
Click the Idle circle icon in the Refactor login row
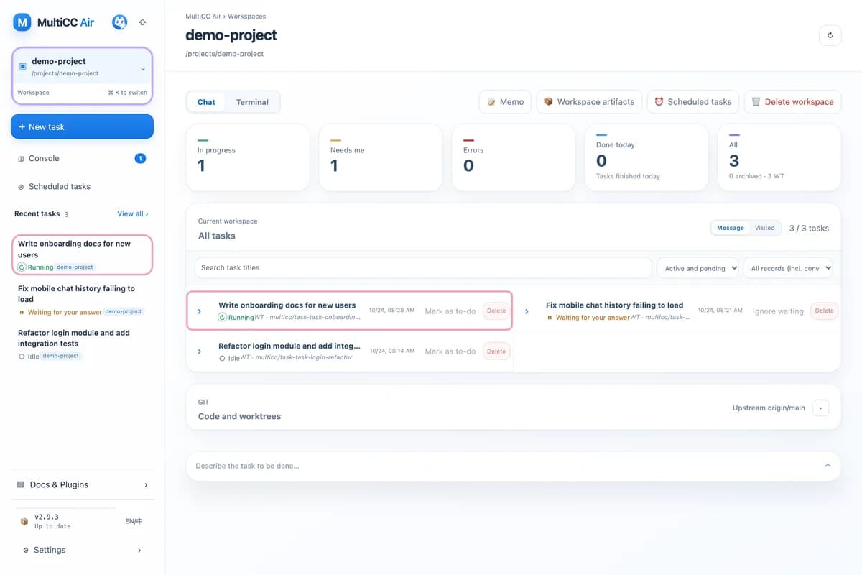click(223, 358)
